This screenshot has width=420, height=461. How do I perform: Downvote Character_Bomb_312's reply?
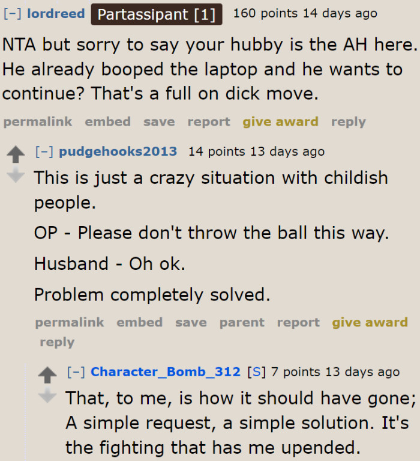(x=46, y=396)
